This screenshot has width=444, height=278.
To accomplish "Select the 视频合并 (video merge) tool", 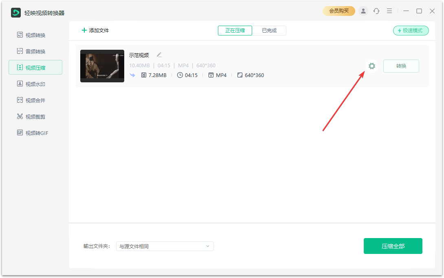I will 35,100.
